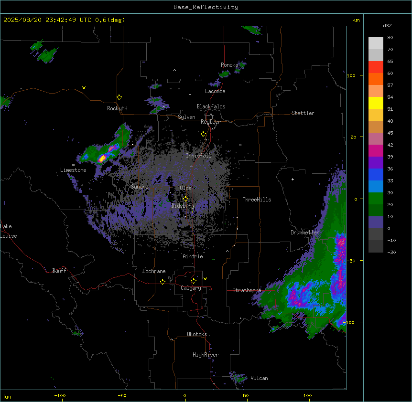Click the Cochrane town label

pyautogui.click(x=154, y=271)
